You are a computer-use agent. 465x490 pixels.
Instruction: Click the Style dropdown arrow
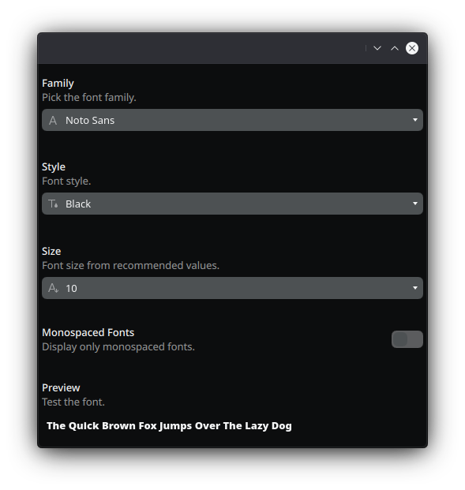tap(415, 204)
